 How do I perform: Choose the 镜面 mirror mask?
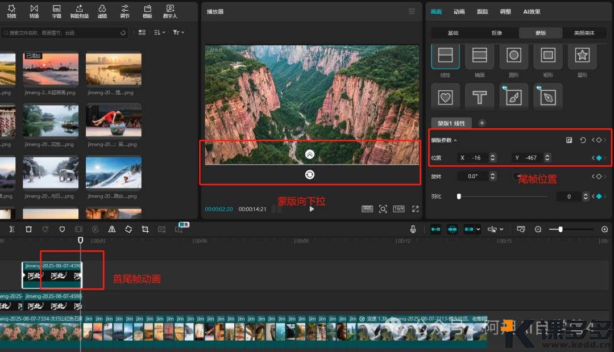click(x=480, y=56)
